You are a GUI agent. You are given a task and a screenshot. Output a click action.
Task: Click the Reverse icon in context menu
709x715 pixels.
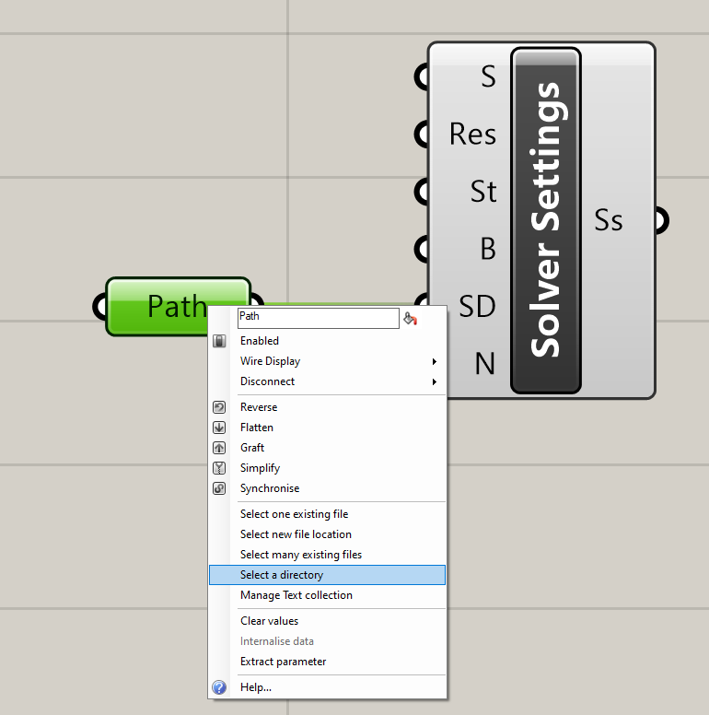[x=219, y=407]
